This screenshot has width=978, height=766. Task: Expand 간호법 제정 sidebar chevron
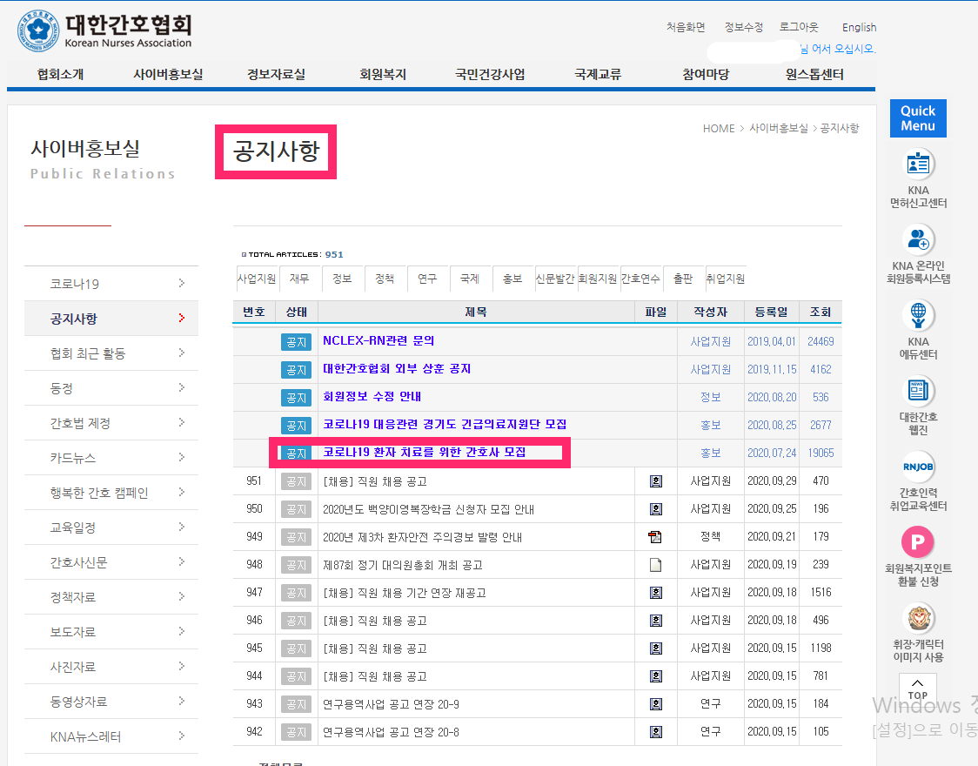click(x=182, y=423)
